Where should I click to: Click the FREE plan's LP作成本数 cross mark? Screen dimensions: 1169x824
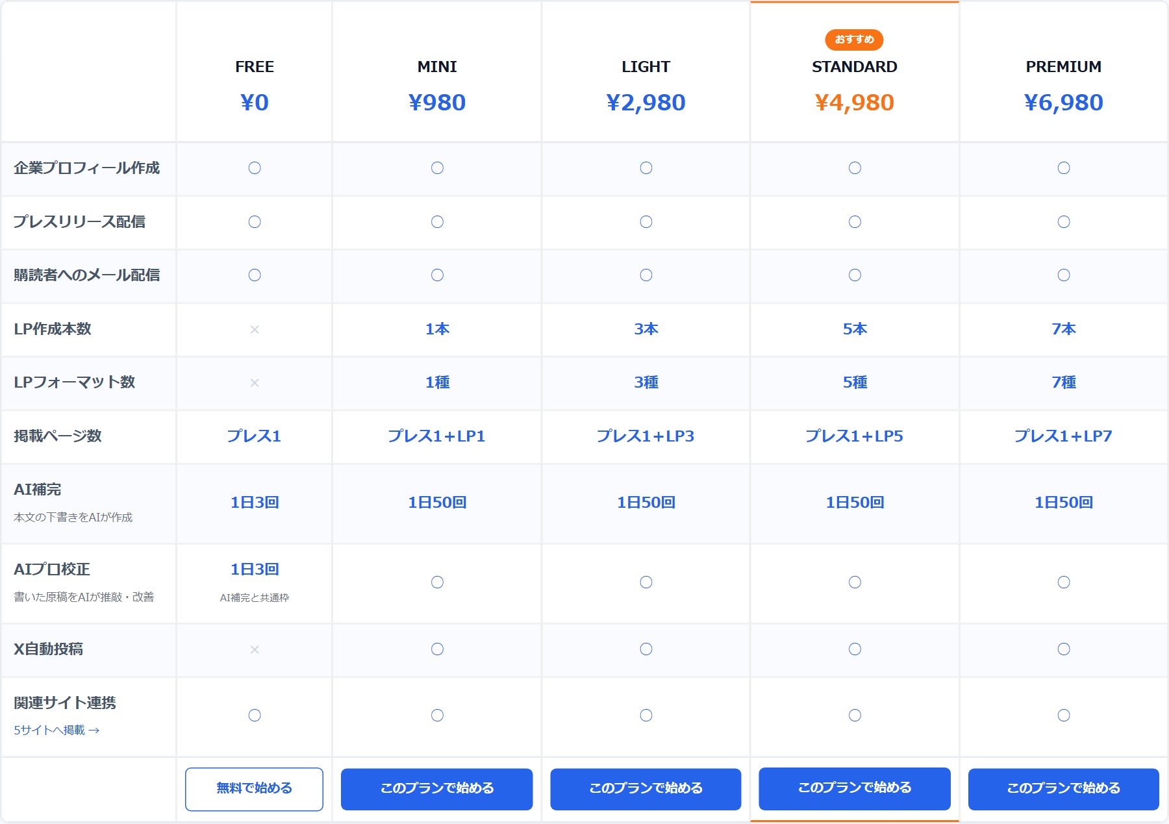pos(255,330)
